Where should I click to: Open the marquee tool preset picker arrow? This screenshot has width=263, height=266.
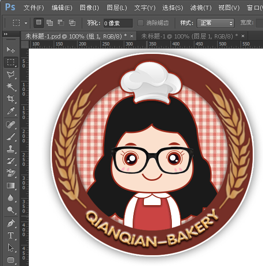click(x=26, y=23)
